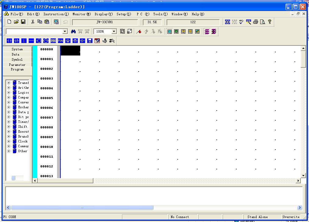Insert a normally closed contact
309x222 pixels.
[x=16, y=41]
